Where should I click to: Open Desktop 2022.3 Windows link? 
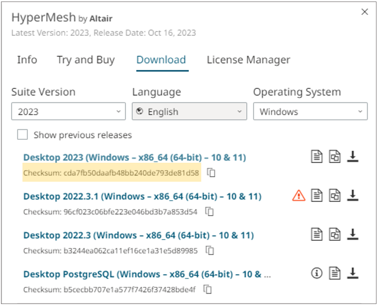tap(138, 235)
